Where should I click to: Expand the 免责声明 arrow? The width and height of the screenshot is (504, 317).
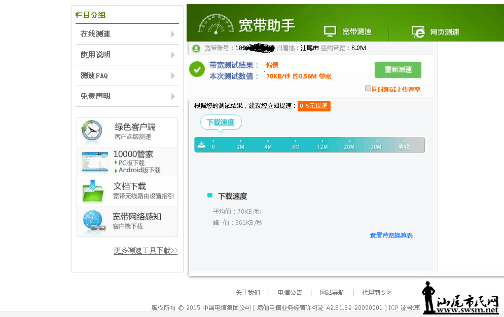[173, 96]
